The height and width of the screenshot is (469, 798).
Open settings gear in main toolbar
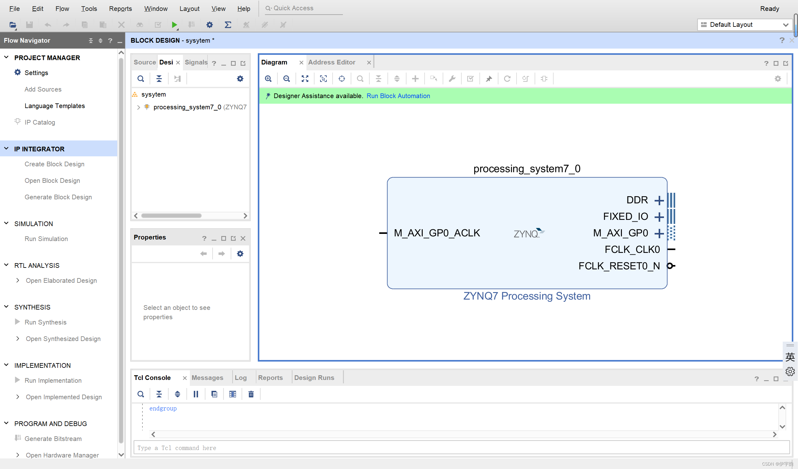click(x=209, y=25)
